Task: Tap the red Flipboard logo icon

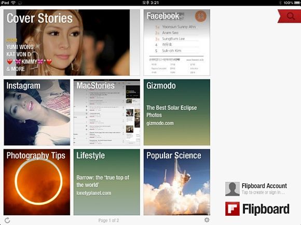Action: [232, 209]
